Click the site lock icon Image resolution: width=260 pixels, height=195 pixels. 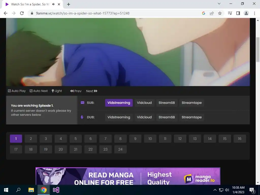click(x=32, y=13)
